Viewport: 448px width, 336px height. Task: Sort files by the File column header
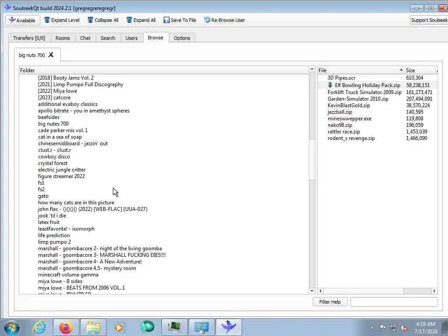(361, 70)
